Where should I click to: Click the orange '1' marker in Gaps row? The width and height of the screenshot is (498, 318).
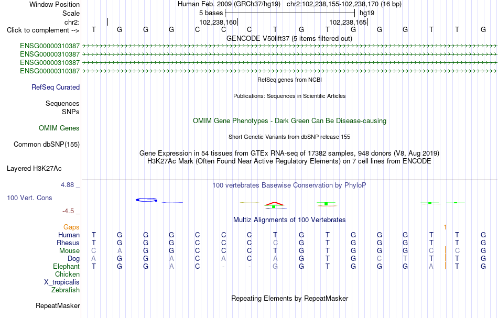(445, 227)
